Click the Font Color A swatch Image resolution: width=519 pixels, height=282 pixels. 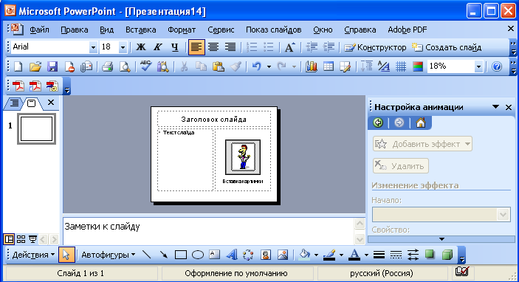[x=354, y=255]
